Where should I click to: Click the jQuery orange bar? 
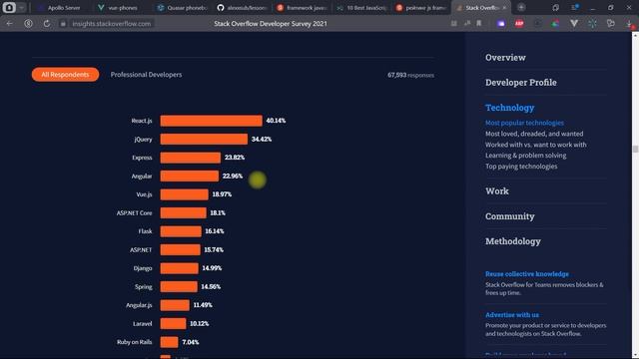tap(204, 140)
